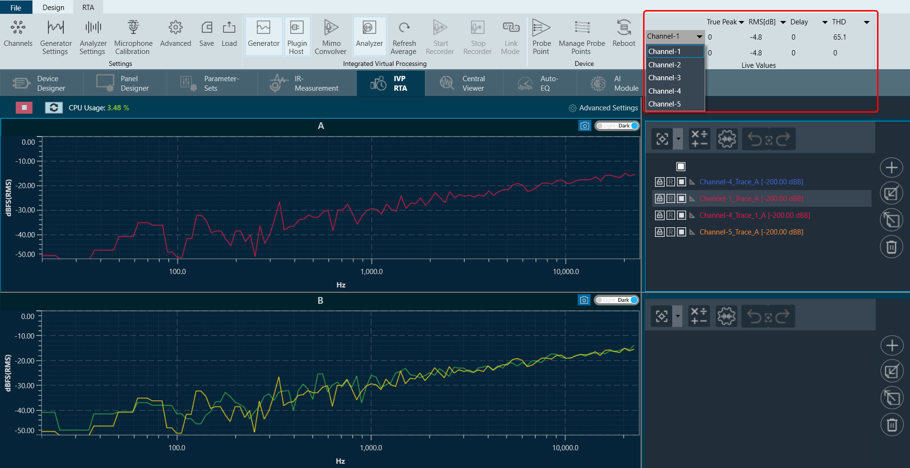Select Channel-3 from the channel list
This screenshot has height=468, width=910.
point(676,78)
